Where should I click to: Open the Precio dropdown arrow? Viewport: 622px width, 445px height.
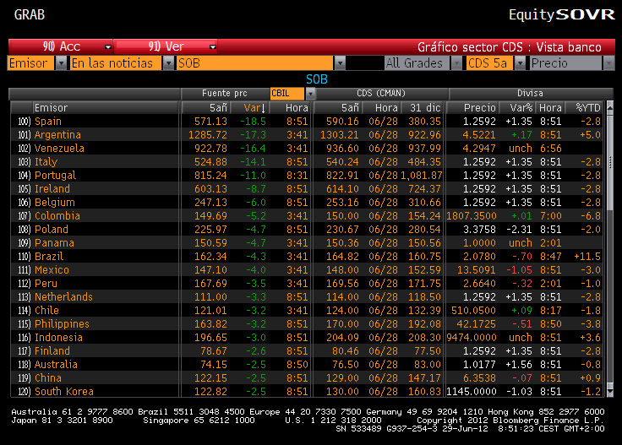[x=608, y=63]
